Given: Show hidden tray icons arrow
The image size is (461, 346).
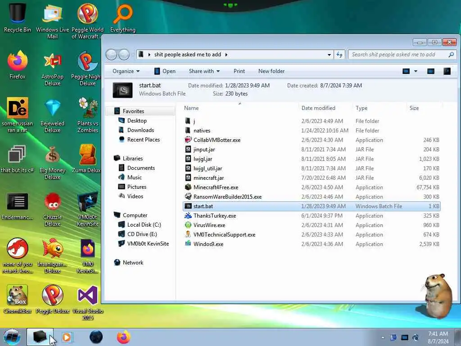Looking at the screenshot, I should [383, 338].
